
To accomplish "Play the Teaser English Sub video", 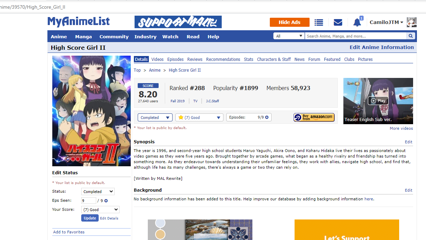I will click(378, 101).
